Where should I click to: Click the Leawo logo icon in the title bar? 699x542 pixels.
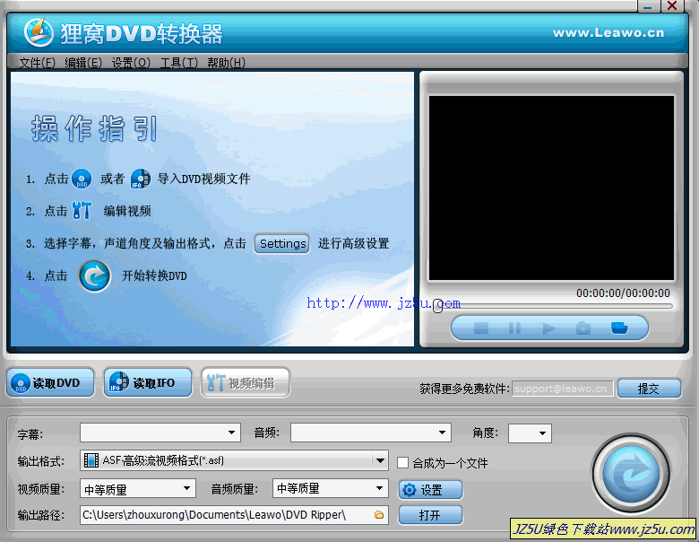(x=39, y=32)
